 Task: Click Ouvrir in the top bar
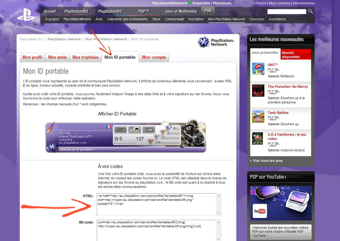(x=261, y=3)
